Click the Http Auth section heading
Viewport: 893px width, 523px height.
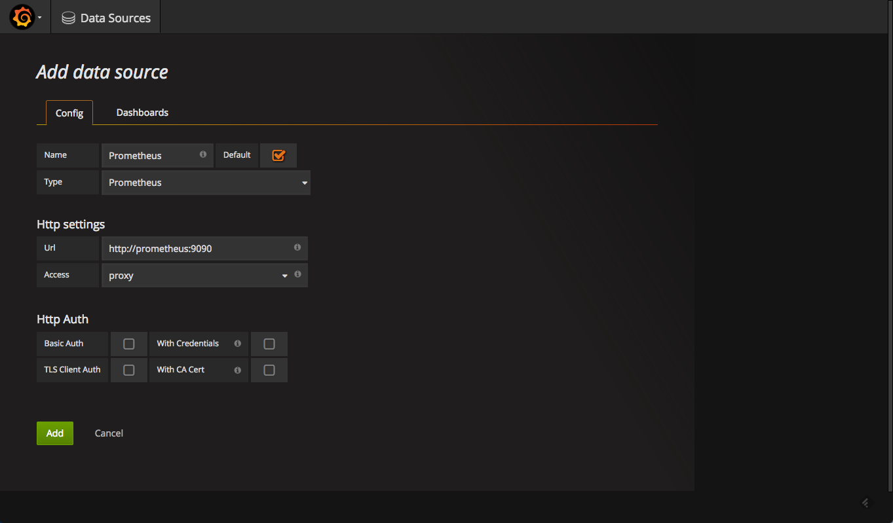pyautogui.click(x=63, y=319)
